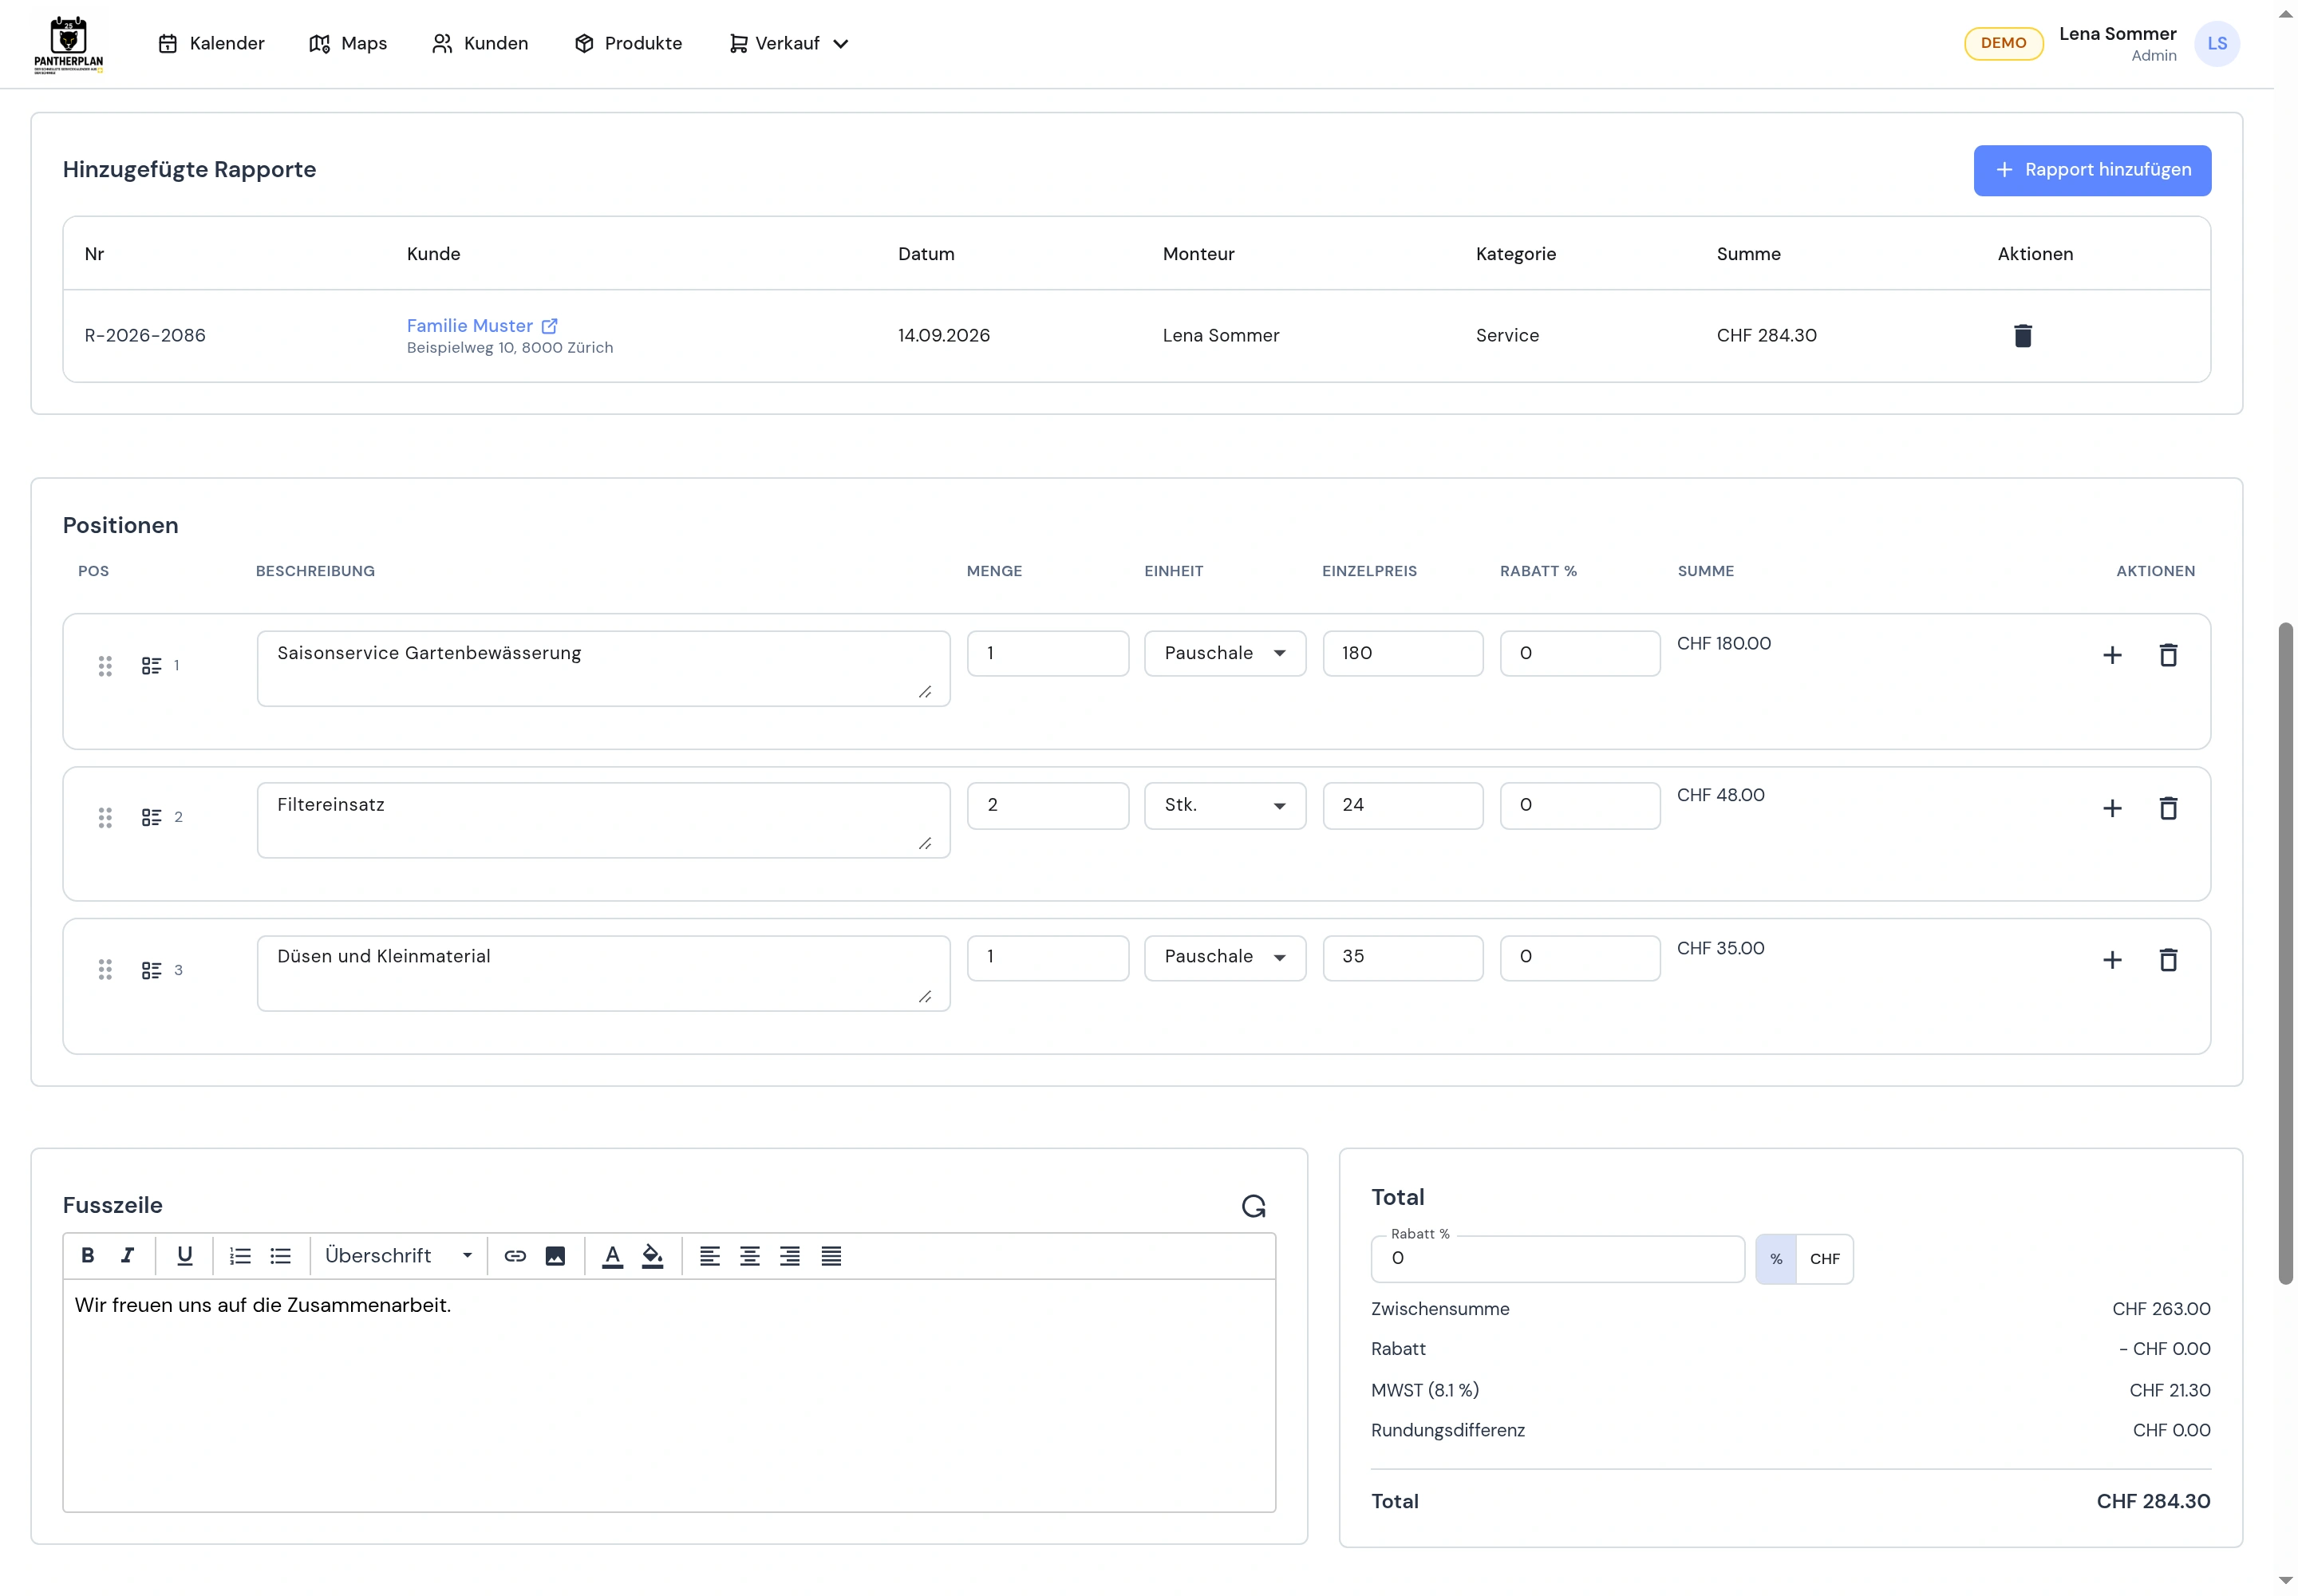Open the Stk. unit dropdown for Filtereinsatz

point(1224,805)
